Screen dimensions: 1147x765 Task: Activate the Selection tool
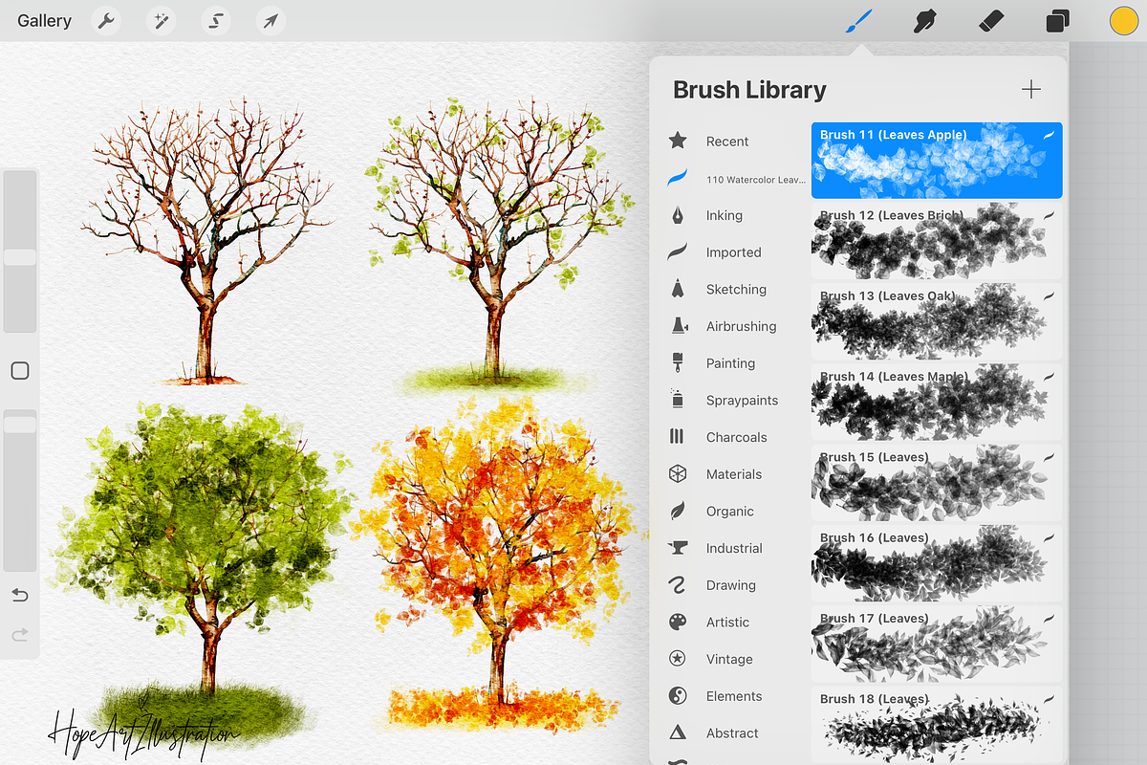(x=216, y=21)
